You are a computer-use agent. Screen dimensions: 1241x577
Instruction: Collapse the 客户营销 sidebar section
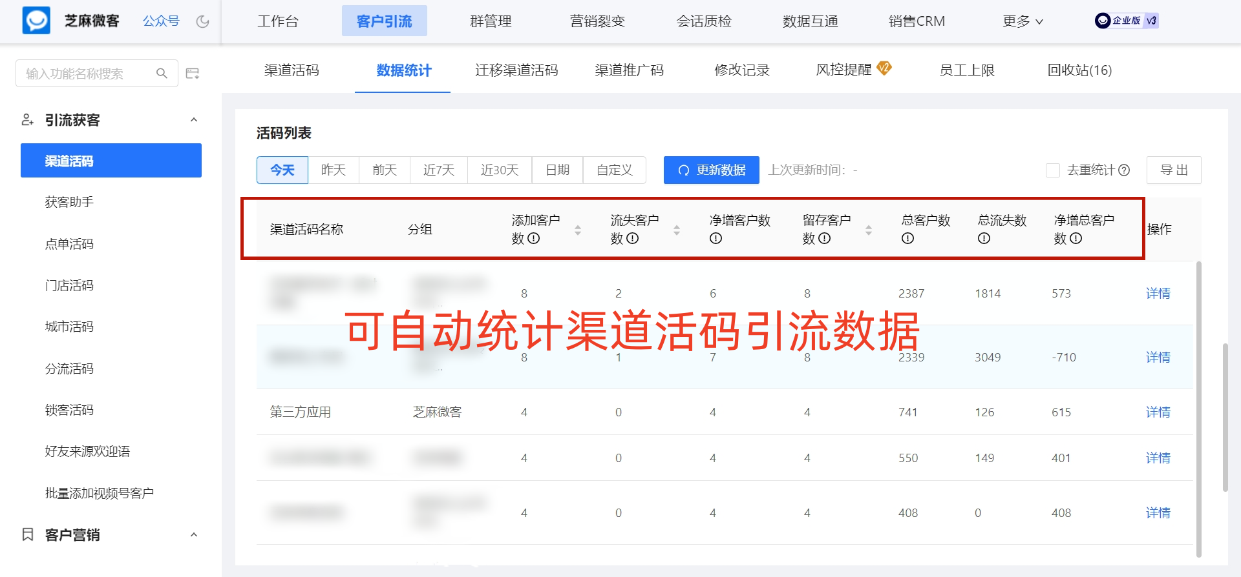click(194, 534)
